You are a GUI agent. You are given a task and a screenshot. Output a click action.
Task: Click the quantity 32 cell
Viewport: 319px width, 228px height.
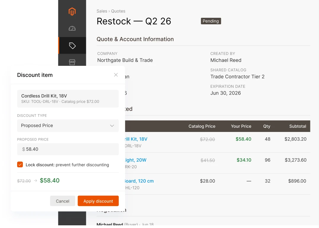pos(267,181)
